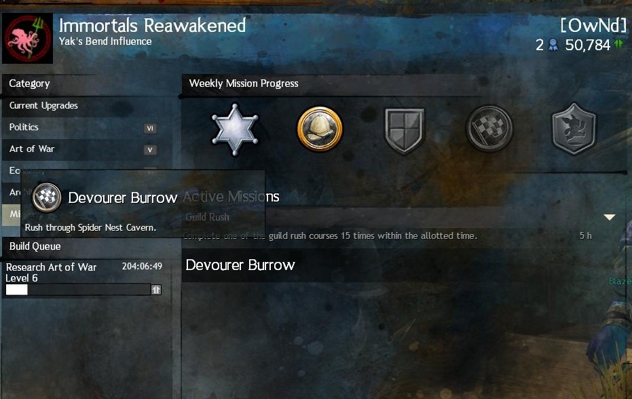Viewport: 632px width, 399px height.
Task: Select the Guild Rush checkered flag icon
Action: coord(489,129)
